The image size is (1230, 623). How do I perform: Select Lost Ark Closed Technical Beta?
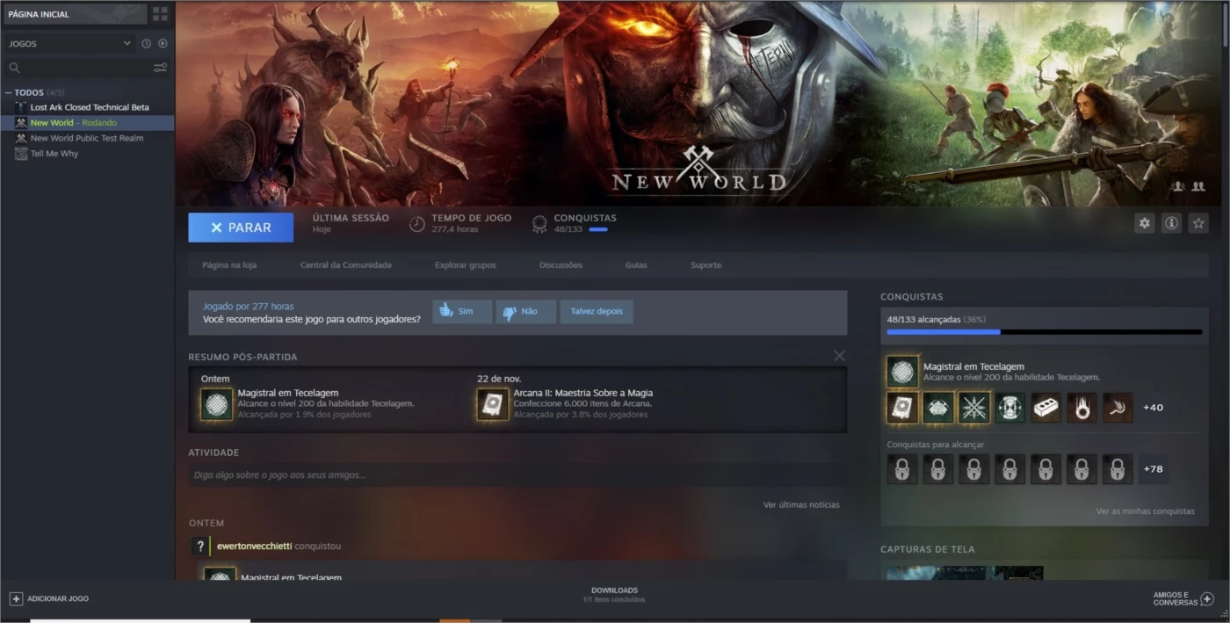click(90, 107)
